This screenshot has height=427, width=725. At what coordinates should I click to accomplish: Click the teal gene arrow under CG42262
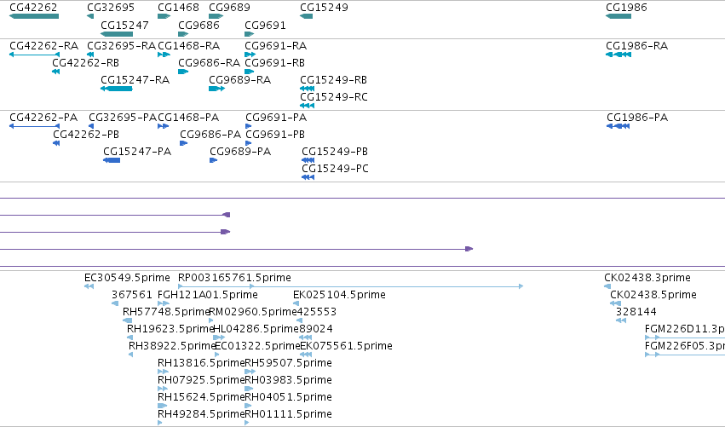coord(34,17)
